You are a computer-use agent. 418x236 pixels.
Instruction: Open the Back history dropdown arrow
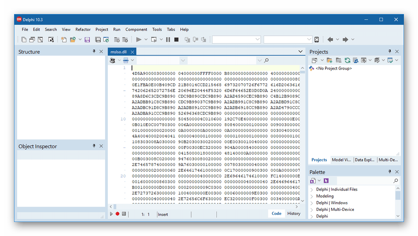[337, 40]
